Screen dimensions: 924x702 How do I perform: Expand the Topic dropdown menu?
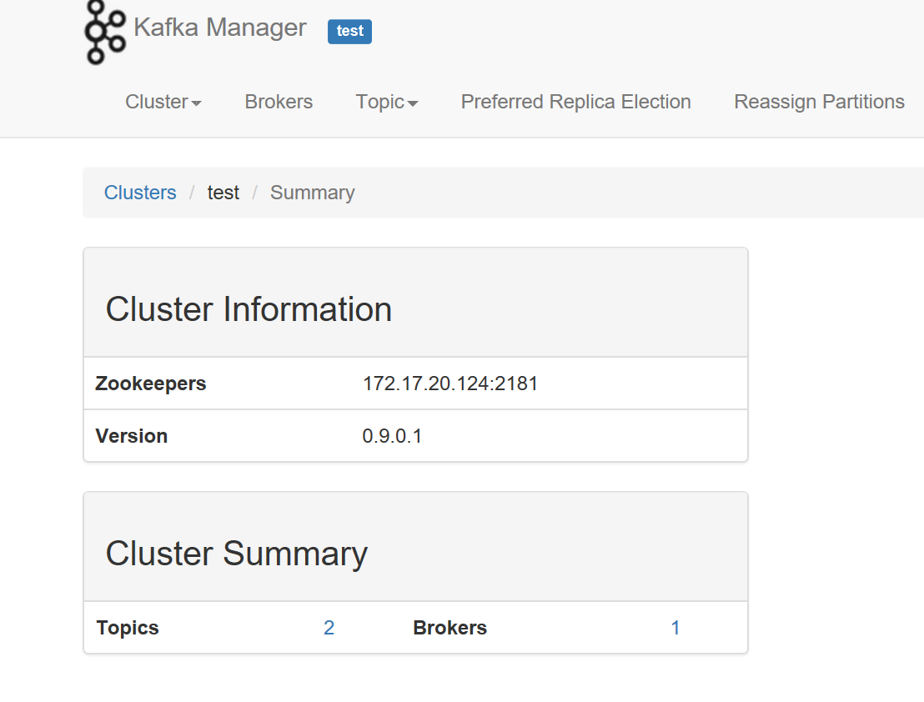tap(387, 102)
